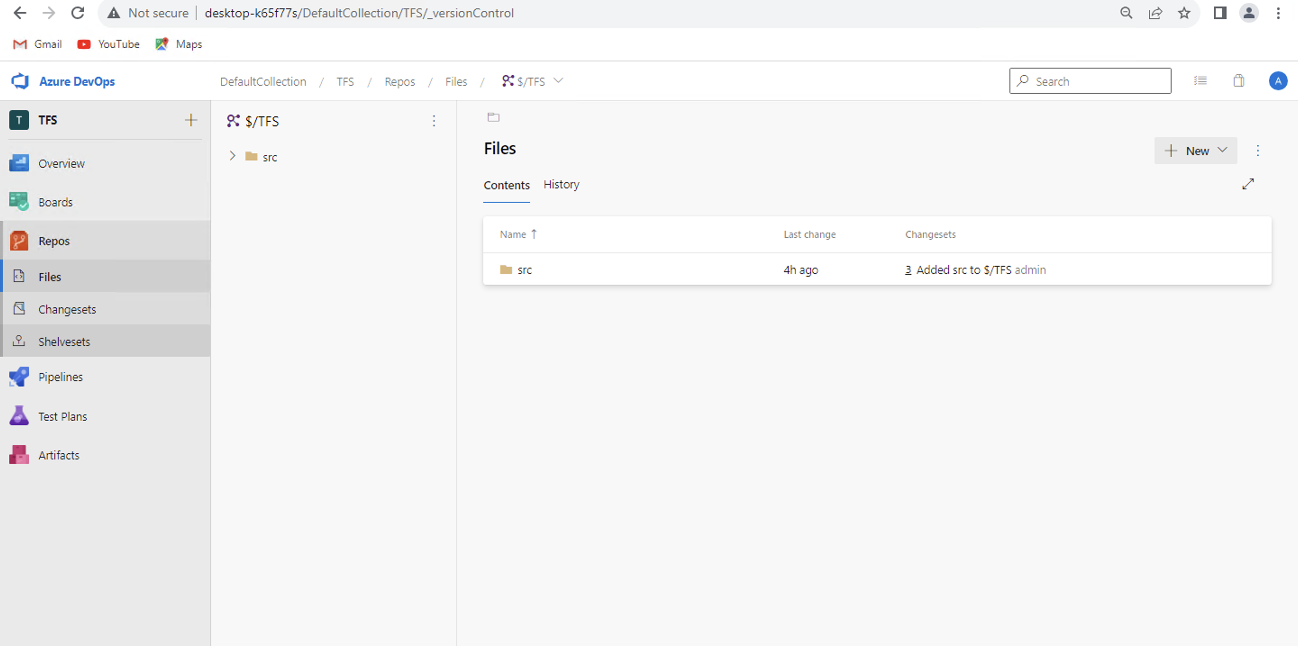Open the Chrome three-dot menu
1298x646 pixels.
1278,13
